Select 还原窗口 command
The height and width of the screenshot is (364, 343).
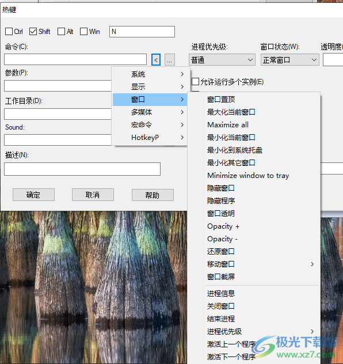(x=254, y=252)
